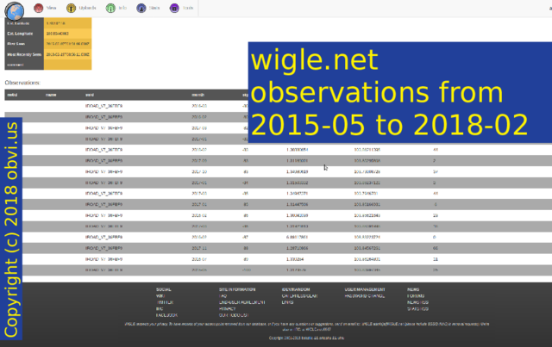Image resolution: width=552 pixels, height=347 pixels.
Task: Open the Stats RSS link
Action: pyautogui.click(x=417, y=309)
